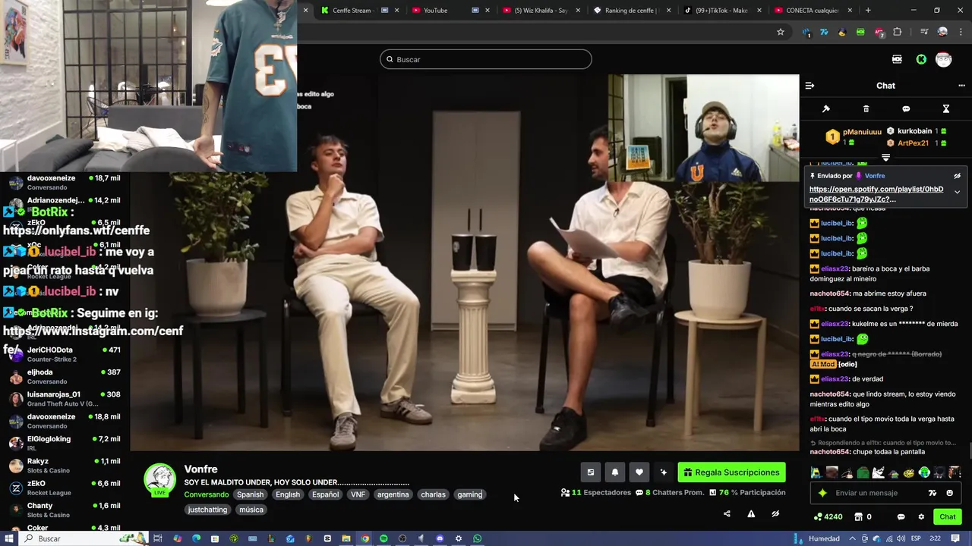Click the first emote in chat emote row
This screenshot has width=972, height=546.
[816, 472]
